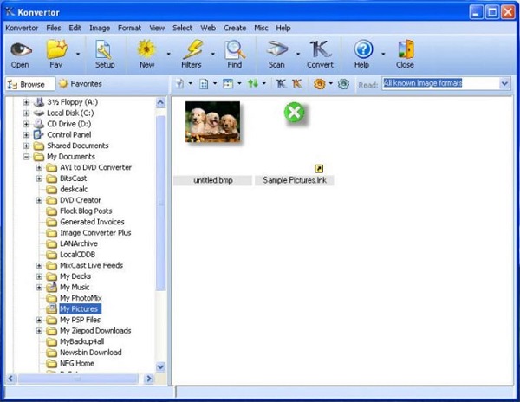
Task: Select the untitled.bmp puppies thumbnail
Action: coord(212,122)
